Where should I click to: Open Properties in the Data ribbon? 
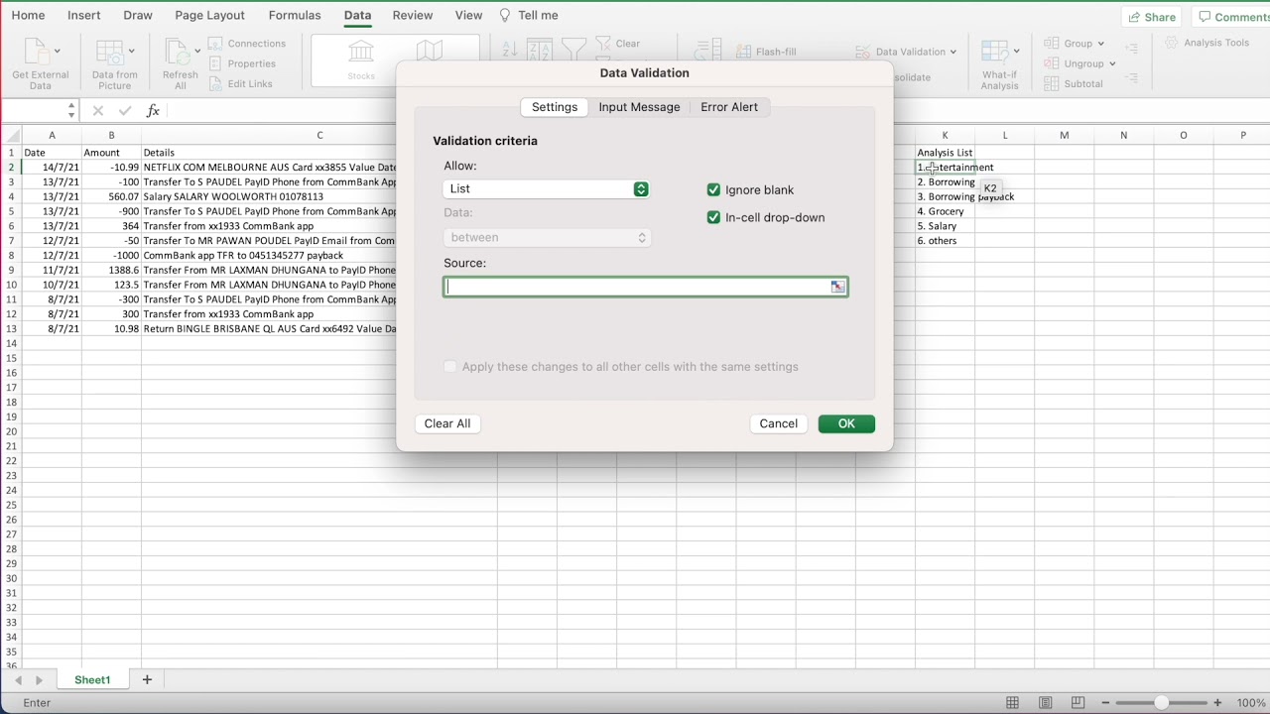click(x=242, y=63)
